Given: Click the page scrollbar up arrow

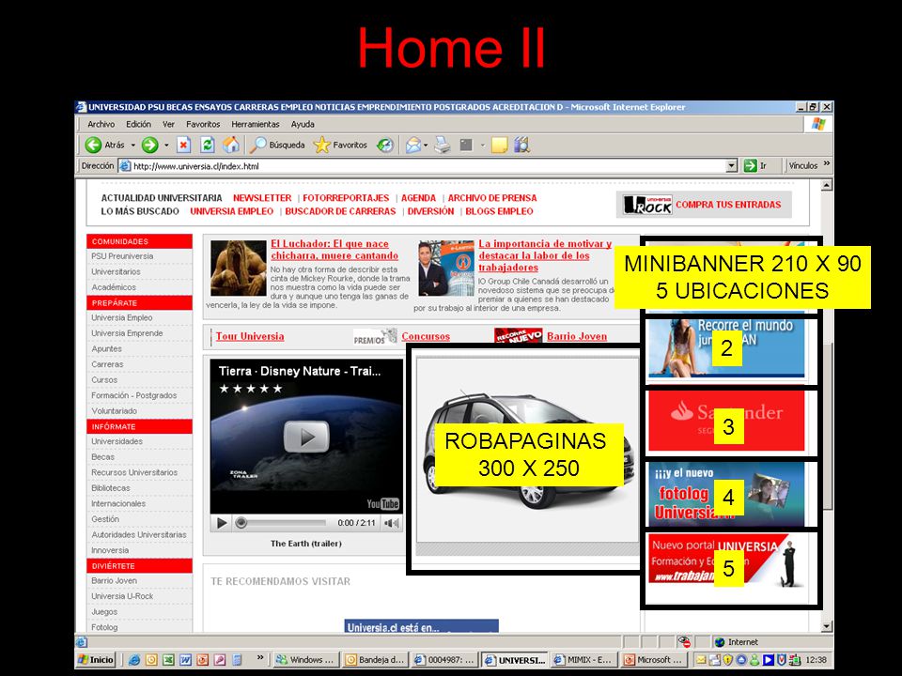Looking at the screenshot, I should click(x=827, y=185).
